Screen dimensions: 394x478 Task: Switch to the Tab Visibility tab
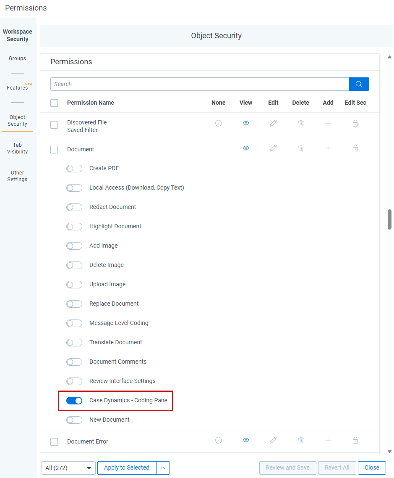pos(17,148)
